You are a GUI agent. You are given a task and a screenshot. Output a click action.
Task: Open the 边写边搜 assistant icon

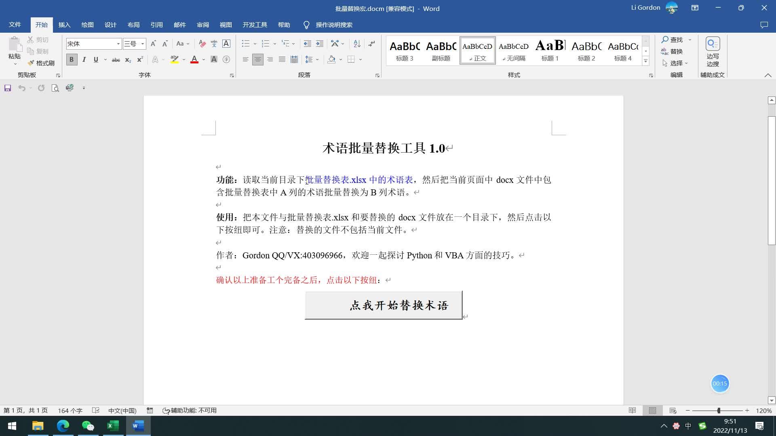[x=713, y=52]
